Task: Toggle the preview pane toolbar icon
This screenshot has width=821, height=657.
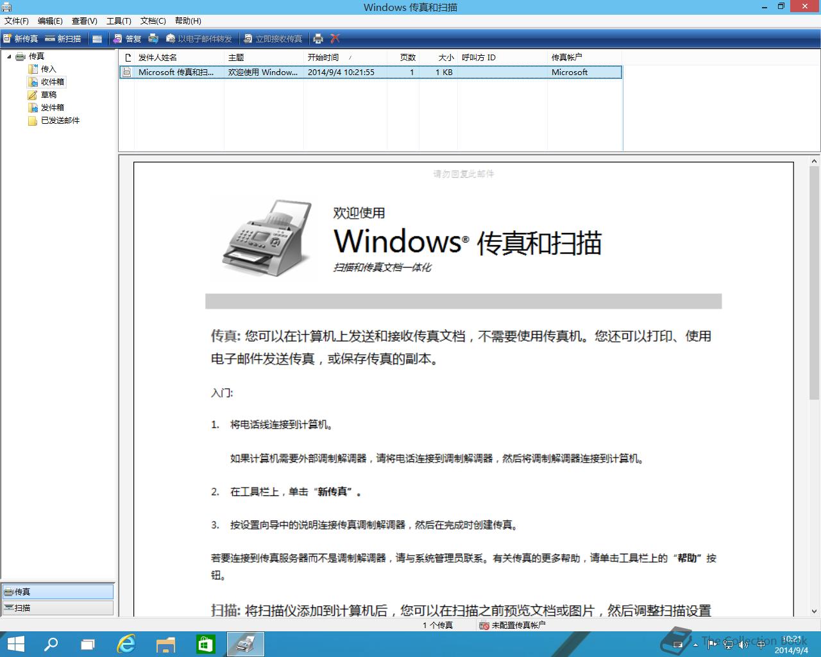Action: coord(97,38)
